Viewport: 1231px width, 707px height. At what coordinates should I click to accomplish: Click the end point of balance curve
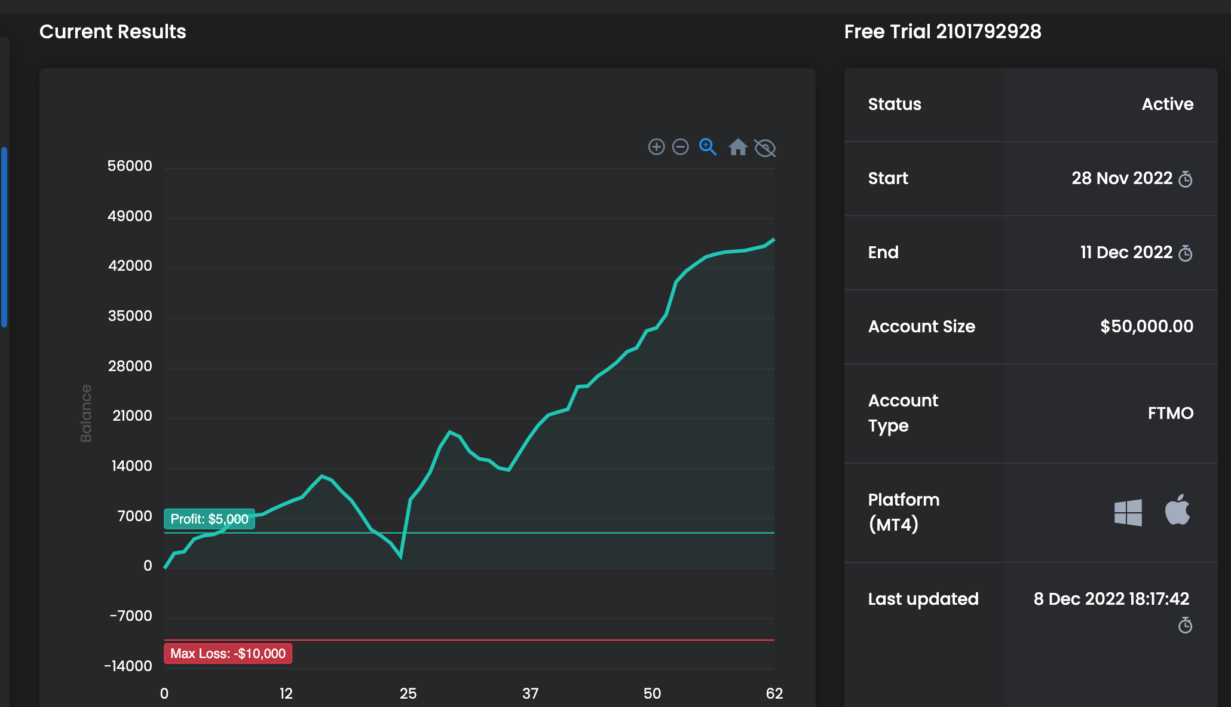coord(774,240)
